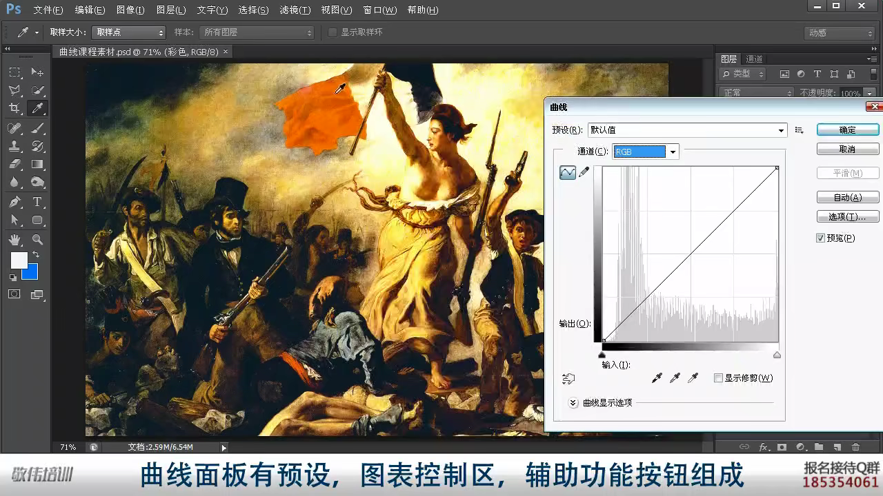Viewport: 883px width, 496px height.
Task: Select the Zoom tool
Action: [x=37, y=240]
